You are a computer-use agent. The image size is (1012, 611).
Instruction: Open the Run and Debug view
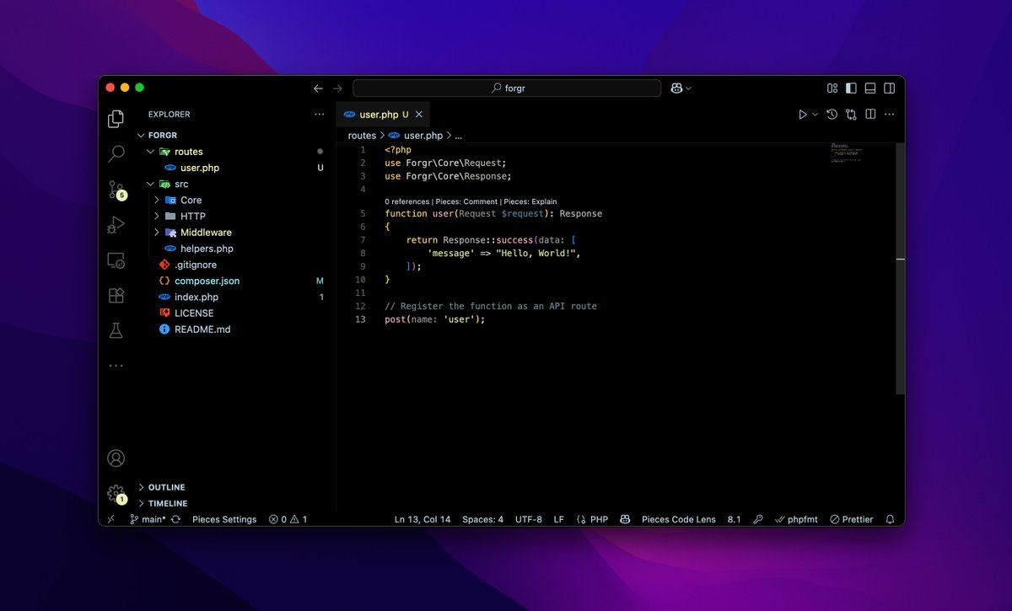(x=116, y=225)
